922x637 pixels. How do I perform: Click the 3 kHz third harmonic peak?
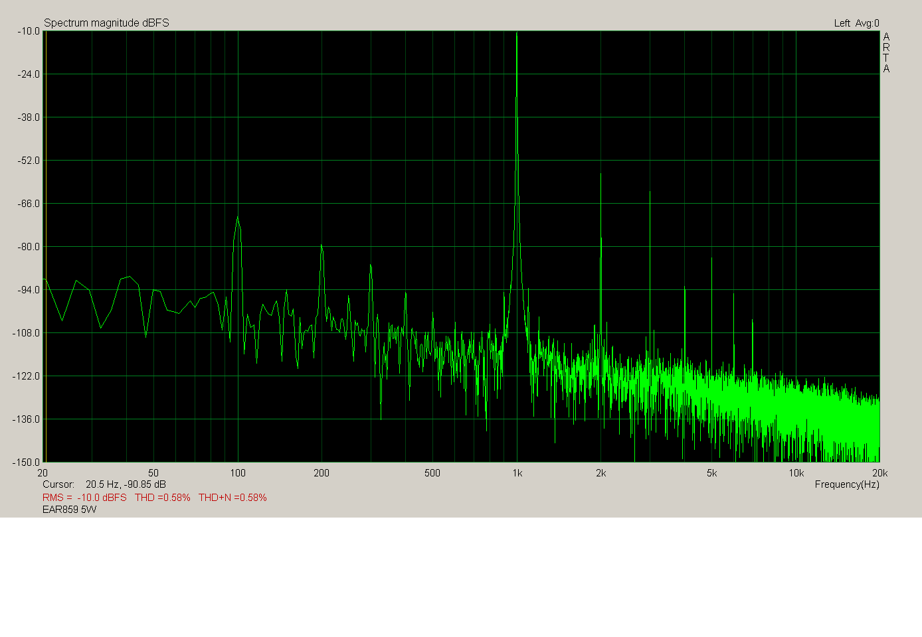[x=650, y=192]
